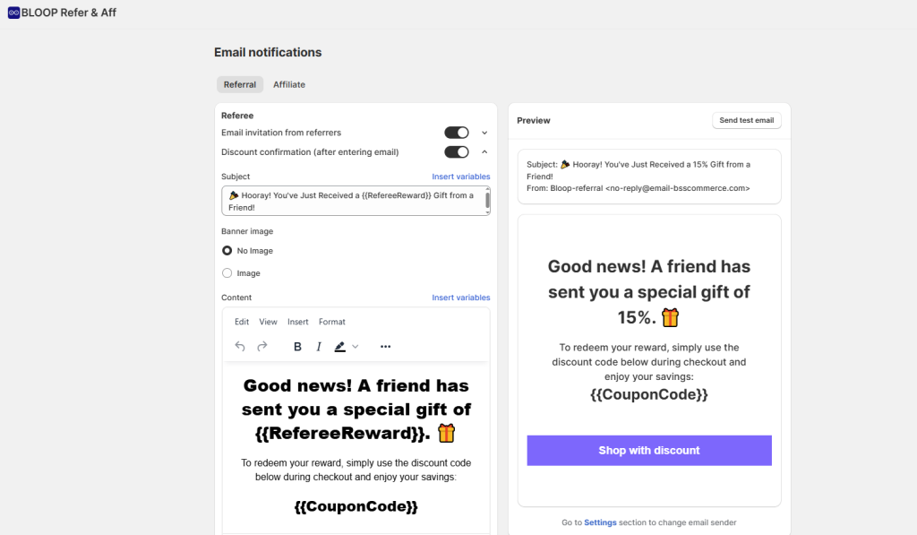Click the Undo icon in the editor toolbar
The width and height of the screenshot is (917, 535).
[x=240, y=347]
